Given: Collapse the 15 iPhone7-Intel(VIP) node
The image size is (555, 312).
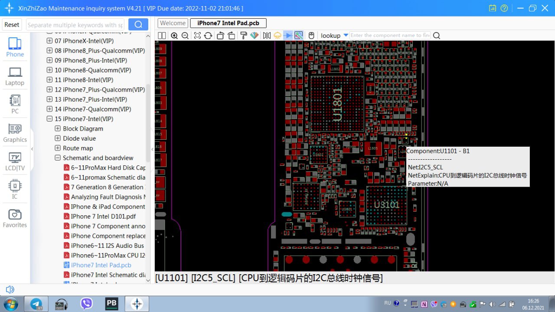Looking at the screenshot, I should coord(49,119).
